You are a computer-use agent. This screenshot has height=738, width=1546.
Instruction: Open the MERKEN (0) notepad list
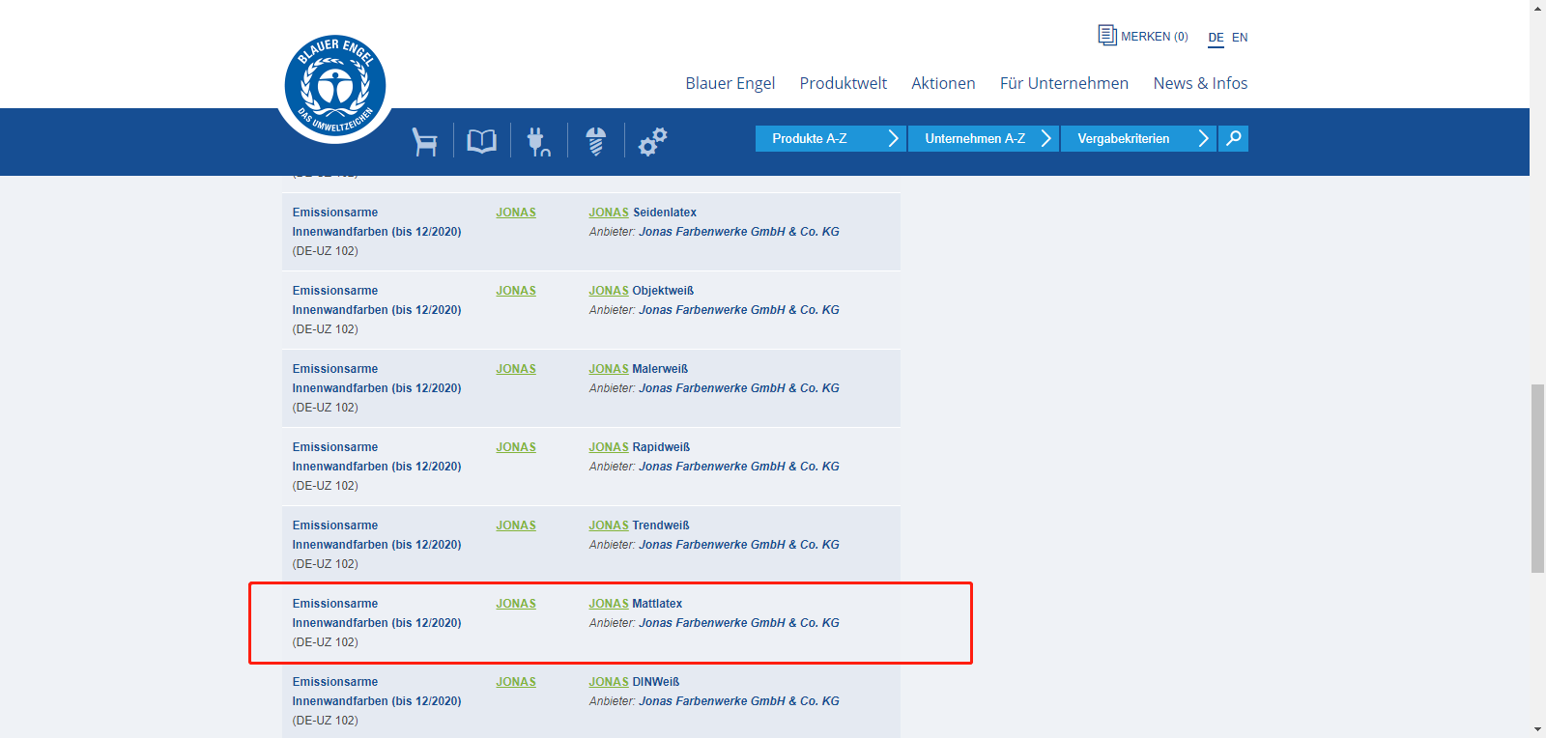[x=1143, y=36]
